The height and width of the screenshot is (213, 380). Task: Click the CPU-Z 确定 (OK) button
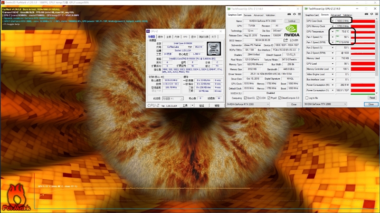click(x=217, y=106)
